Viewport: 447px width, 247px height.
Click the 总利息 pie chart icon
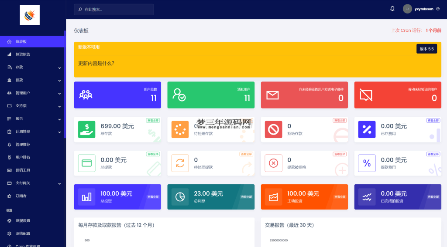(180, 197)
